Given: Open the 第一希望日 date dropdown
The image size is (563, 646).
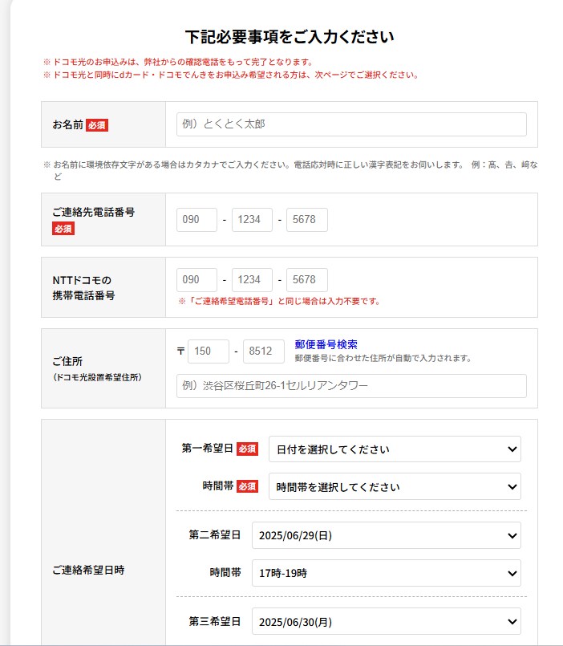Looking at the screenshot, I should 395,449.
